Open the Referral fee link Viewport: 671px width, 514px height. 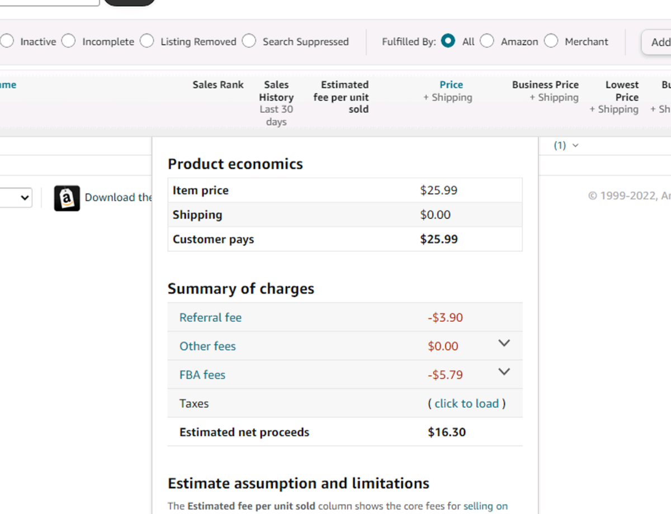point(210,318)
